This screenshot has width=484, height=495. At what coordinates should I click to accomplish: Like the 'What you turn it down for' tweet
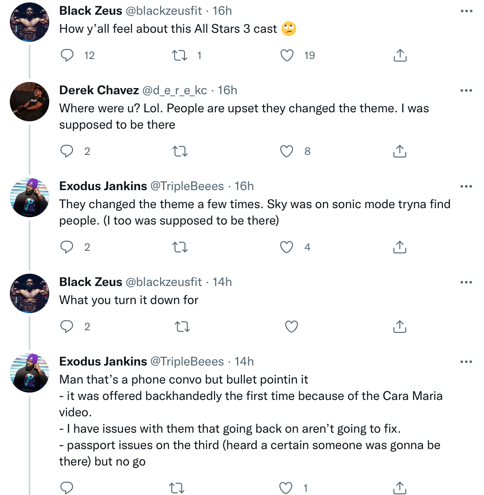[291, 327]
